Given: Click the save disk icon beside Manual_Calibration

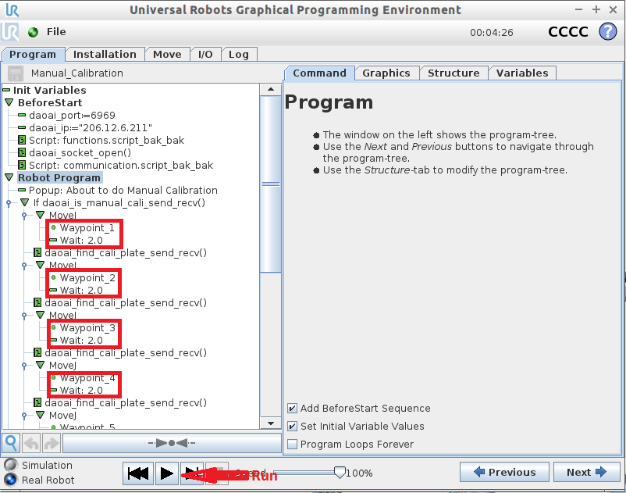Looking at the screenshot, I should [x=16, y=73].
